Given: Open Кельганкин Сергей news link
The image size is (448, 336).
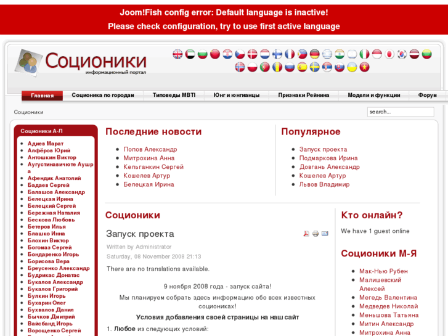Looking at the screenshot, I should 153,167.
